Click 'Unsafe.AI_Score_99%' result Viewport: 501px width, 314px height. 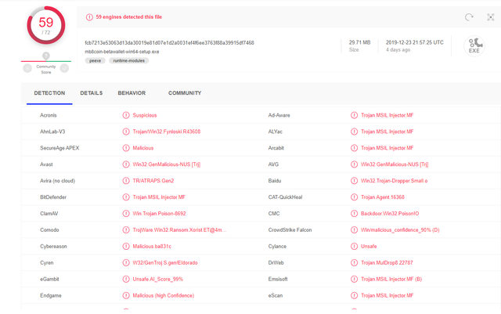158,279
